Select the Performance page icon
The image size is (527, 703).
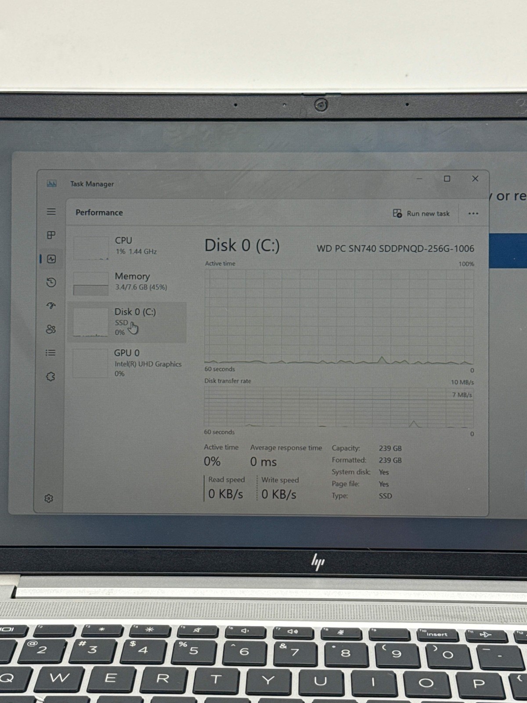(51, 259)
